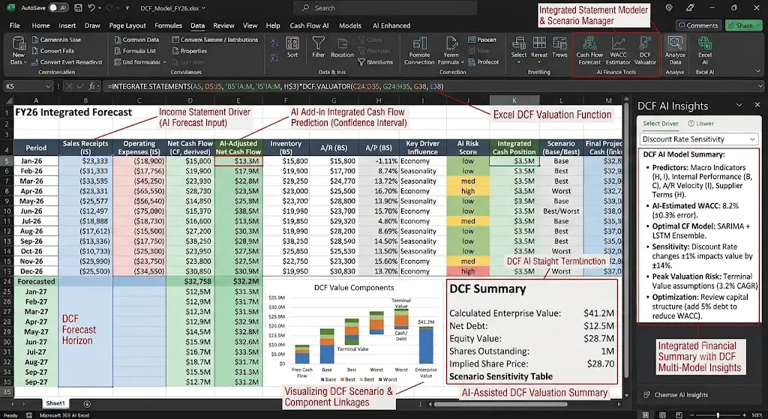Click the Sort icon in ribbon
Viewport: 768px width, 419px height.
tap(292, 47)
